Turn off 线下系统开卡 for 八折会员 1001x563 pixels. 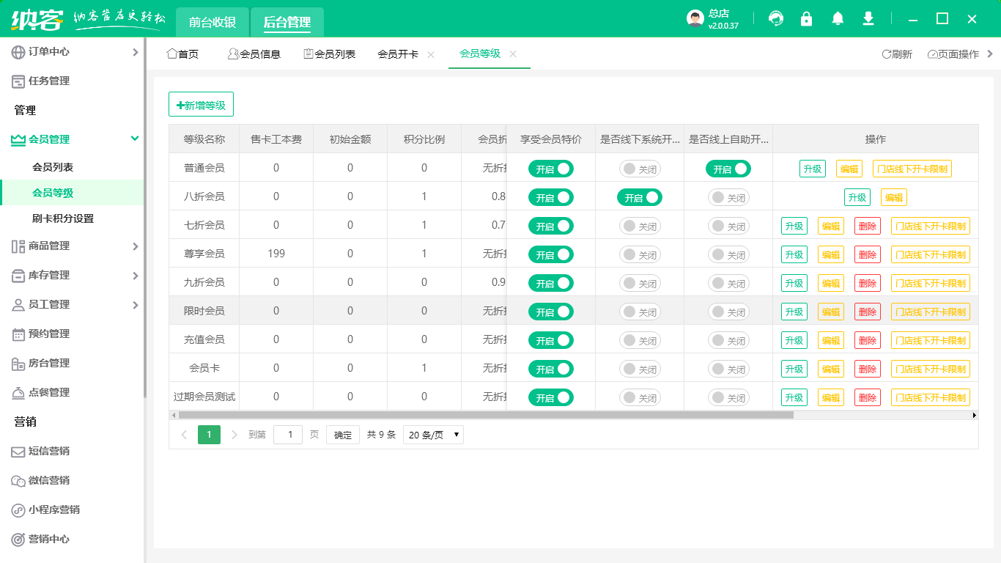(638, 196)
